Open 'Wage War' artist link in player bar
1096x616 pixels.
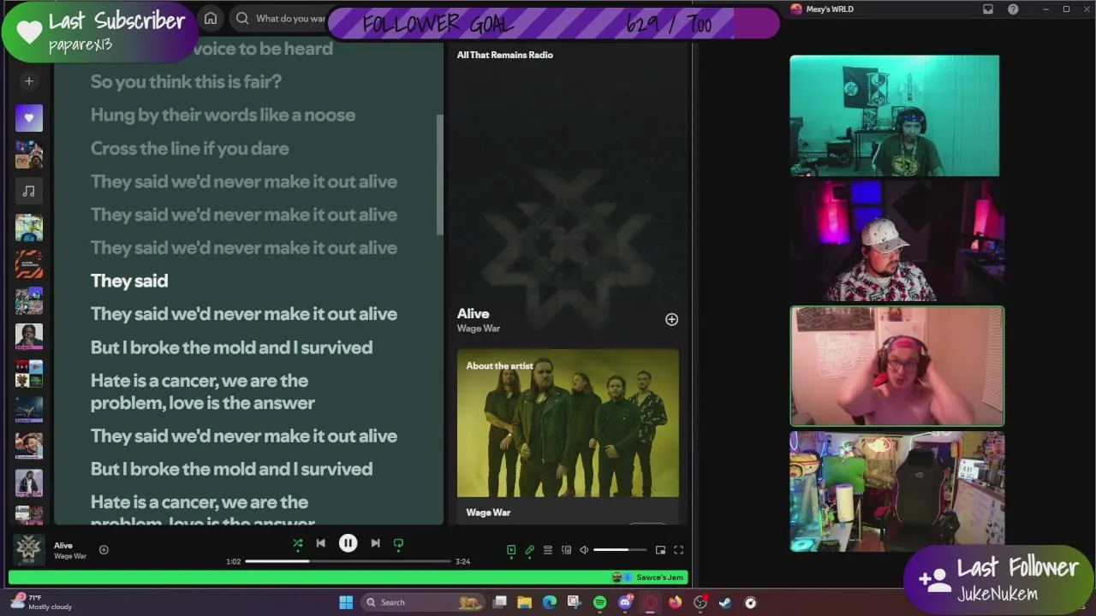click(x=70, y=556)
